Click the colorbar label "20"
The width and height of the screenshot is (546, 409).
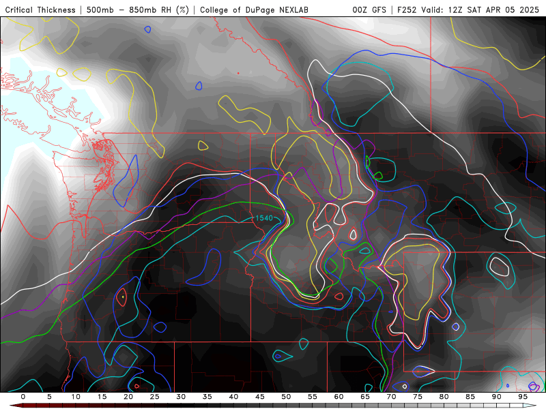click(x=128, y=397)
